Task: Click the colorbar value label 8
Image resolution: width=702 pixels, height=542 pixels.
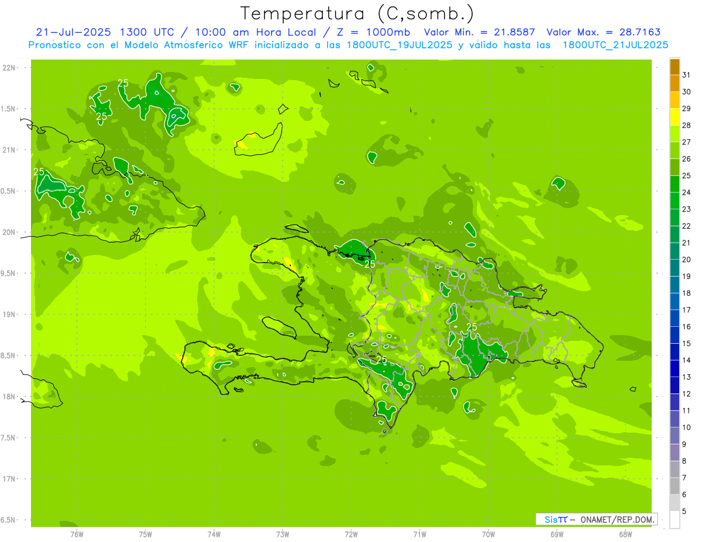Action: 684,461
